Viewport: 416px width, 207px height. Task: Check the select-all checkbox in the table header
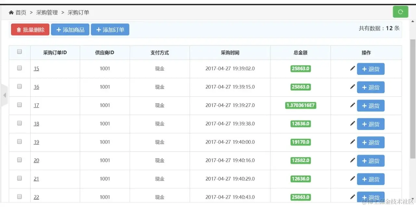[x=19, y=51]
